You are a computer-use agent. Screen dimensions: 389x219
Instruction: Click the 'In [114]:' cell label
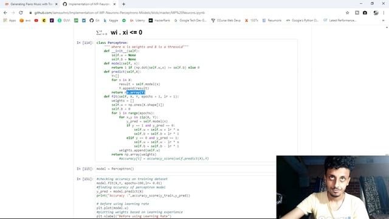(x=85, y=43)
